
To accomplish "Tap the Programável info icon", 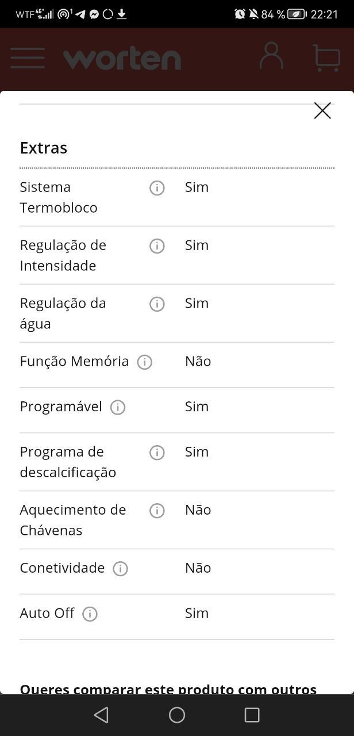I will point(118,408).
